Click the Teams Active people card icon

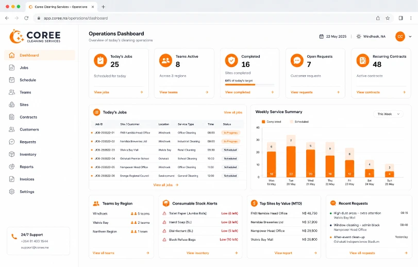pyautogui.click(x=166, y=60)
